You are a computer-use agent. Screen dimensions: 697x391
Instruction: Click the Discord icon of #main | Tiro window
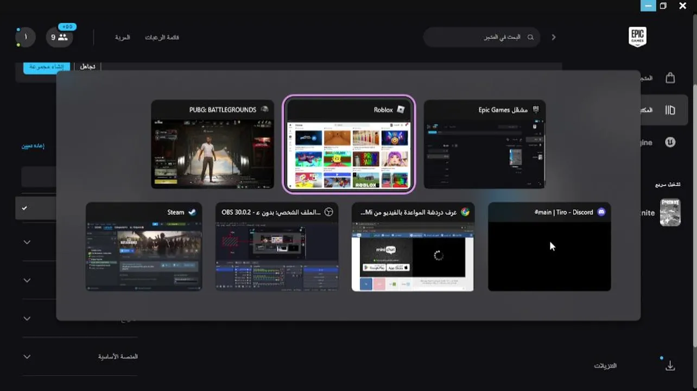click(x=601, y=212)
